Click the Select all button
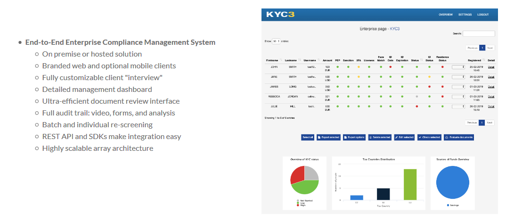 coord(308,138)
